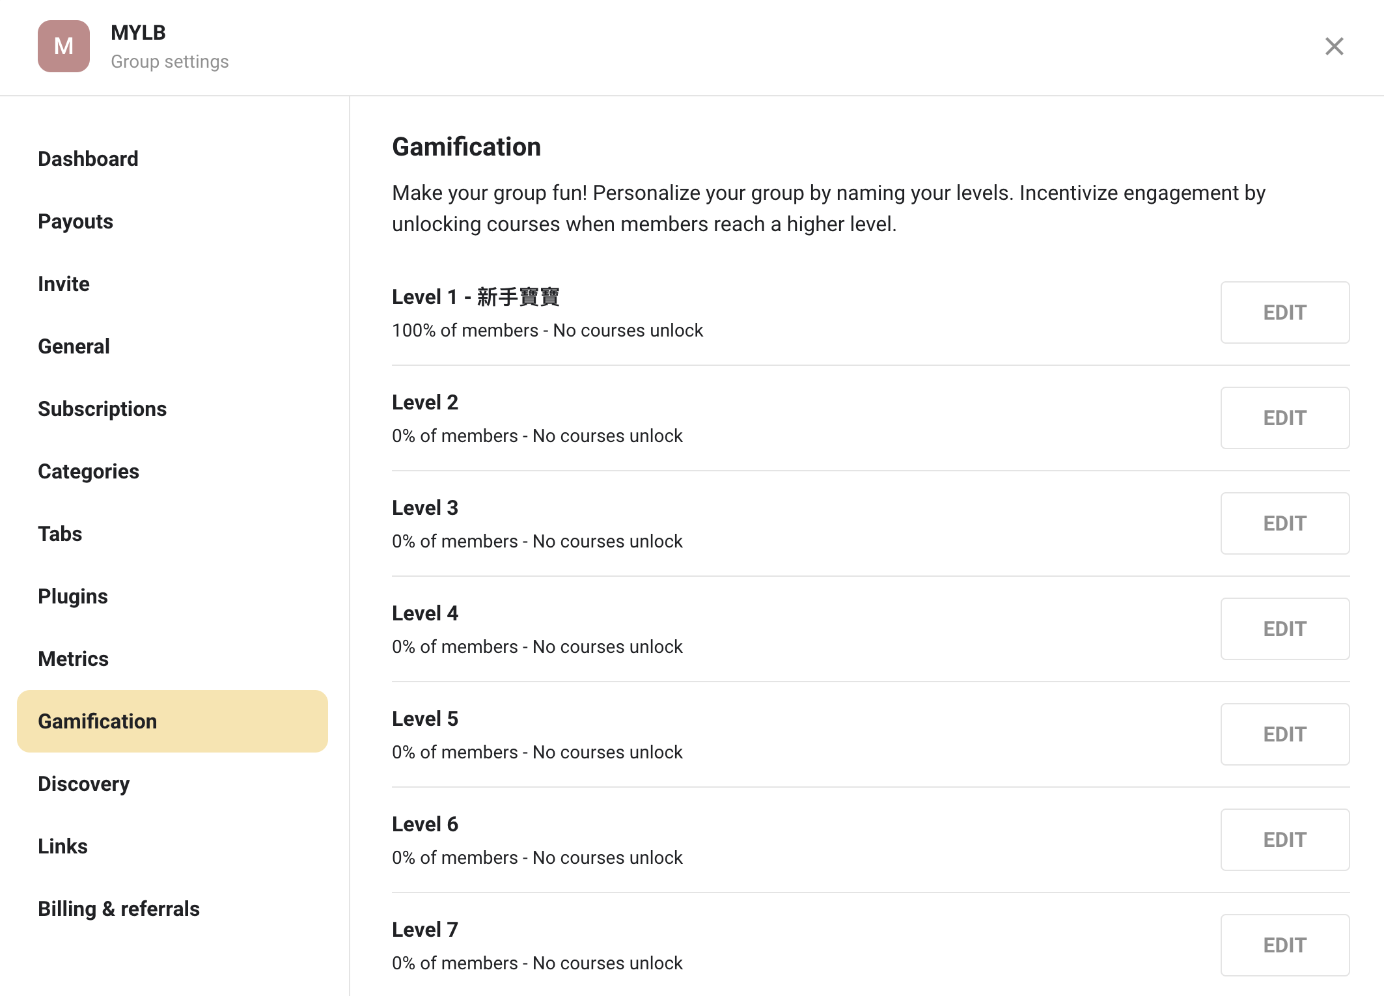Select General settings
The height and width of the screenshot is (996, 1384).
click(x=74, y=346)
